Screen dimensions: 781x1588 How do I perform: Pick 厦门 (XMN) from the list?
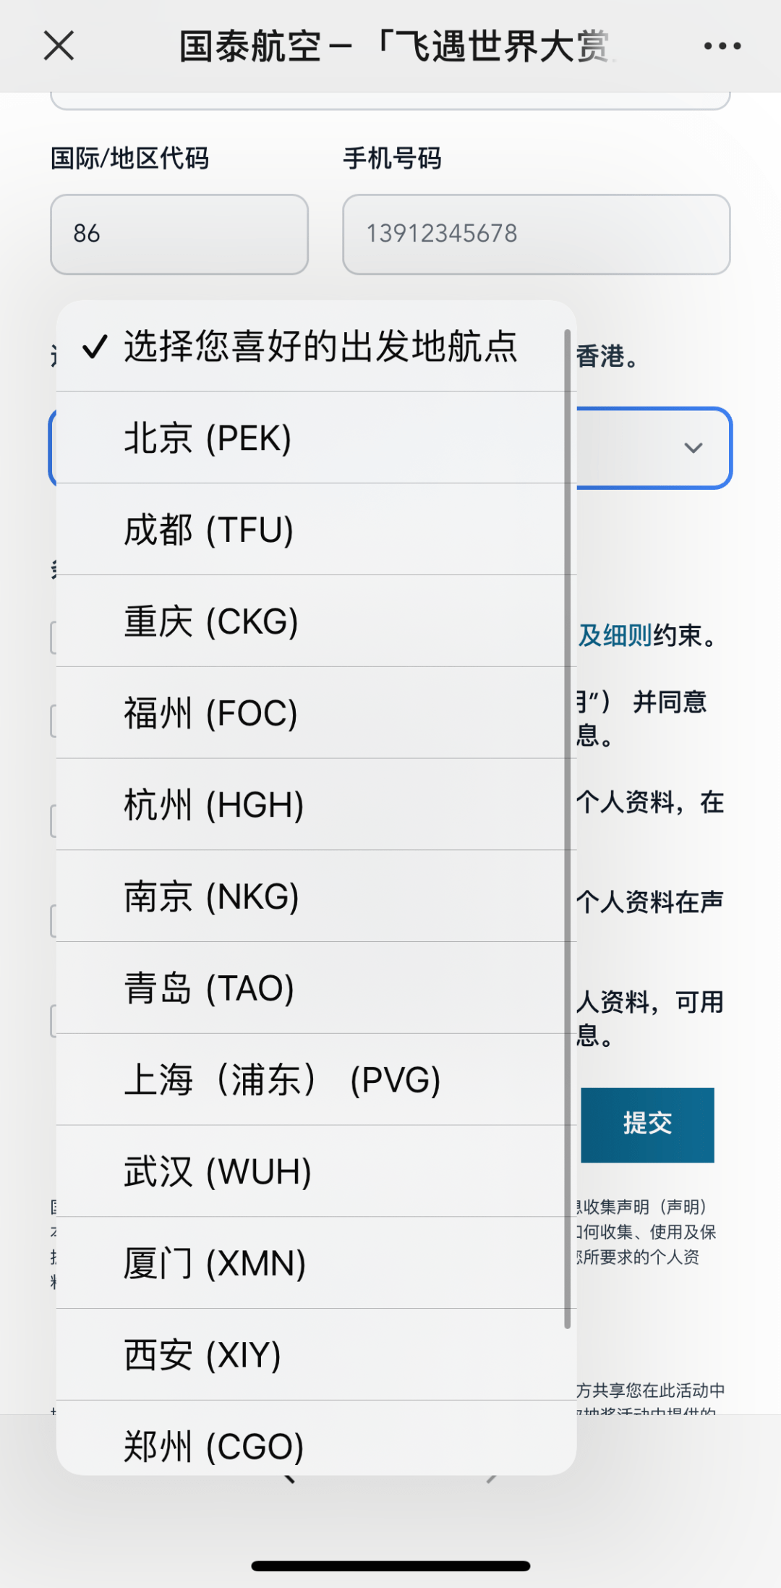pos(316,1263)
